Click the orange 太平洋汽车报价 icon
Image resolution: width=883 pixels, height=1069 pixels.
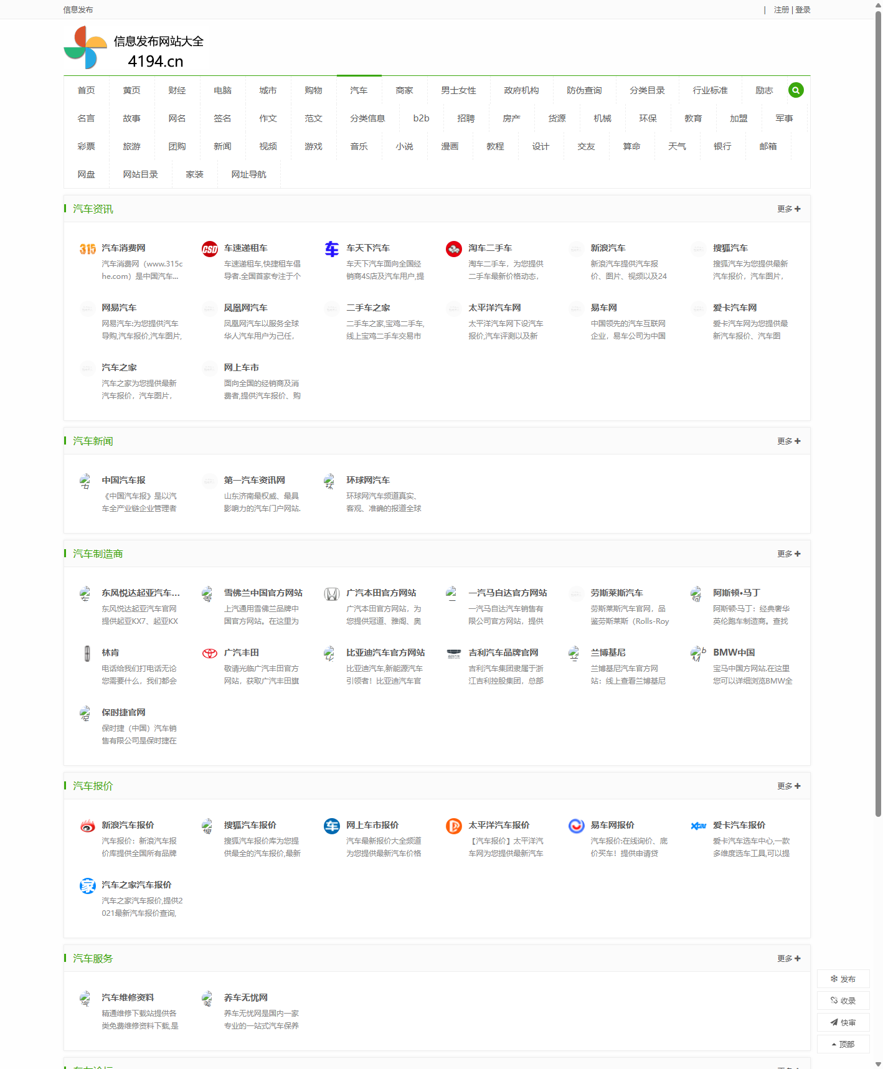453,826
